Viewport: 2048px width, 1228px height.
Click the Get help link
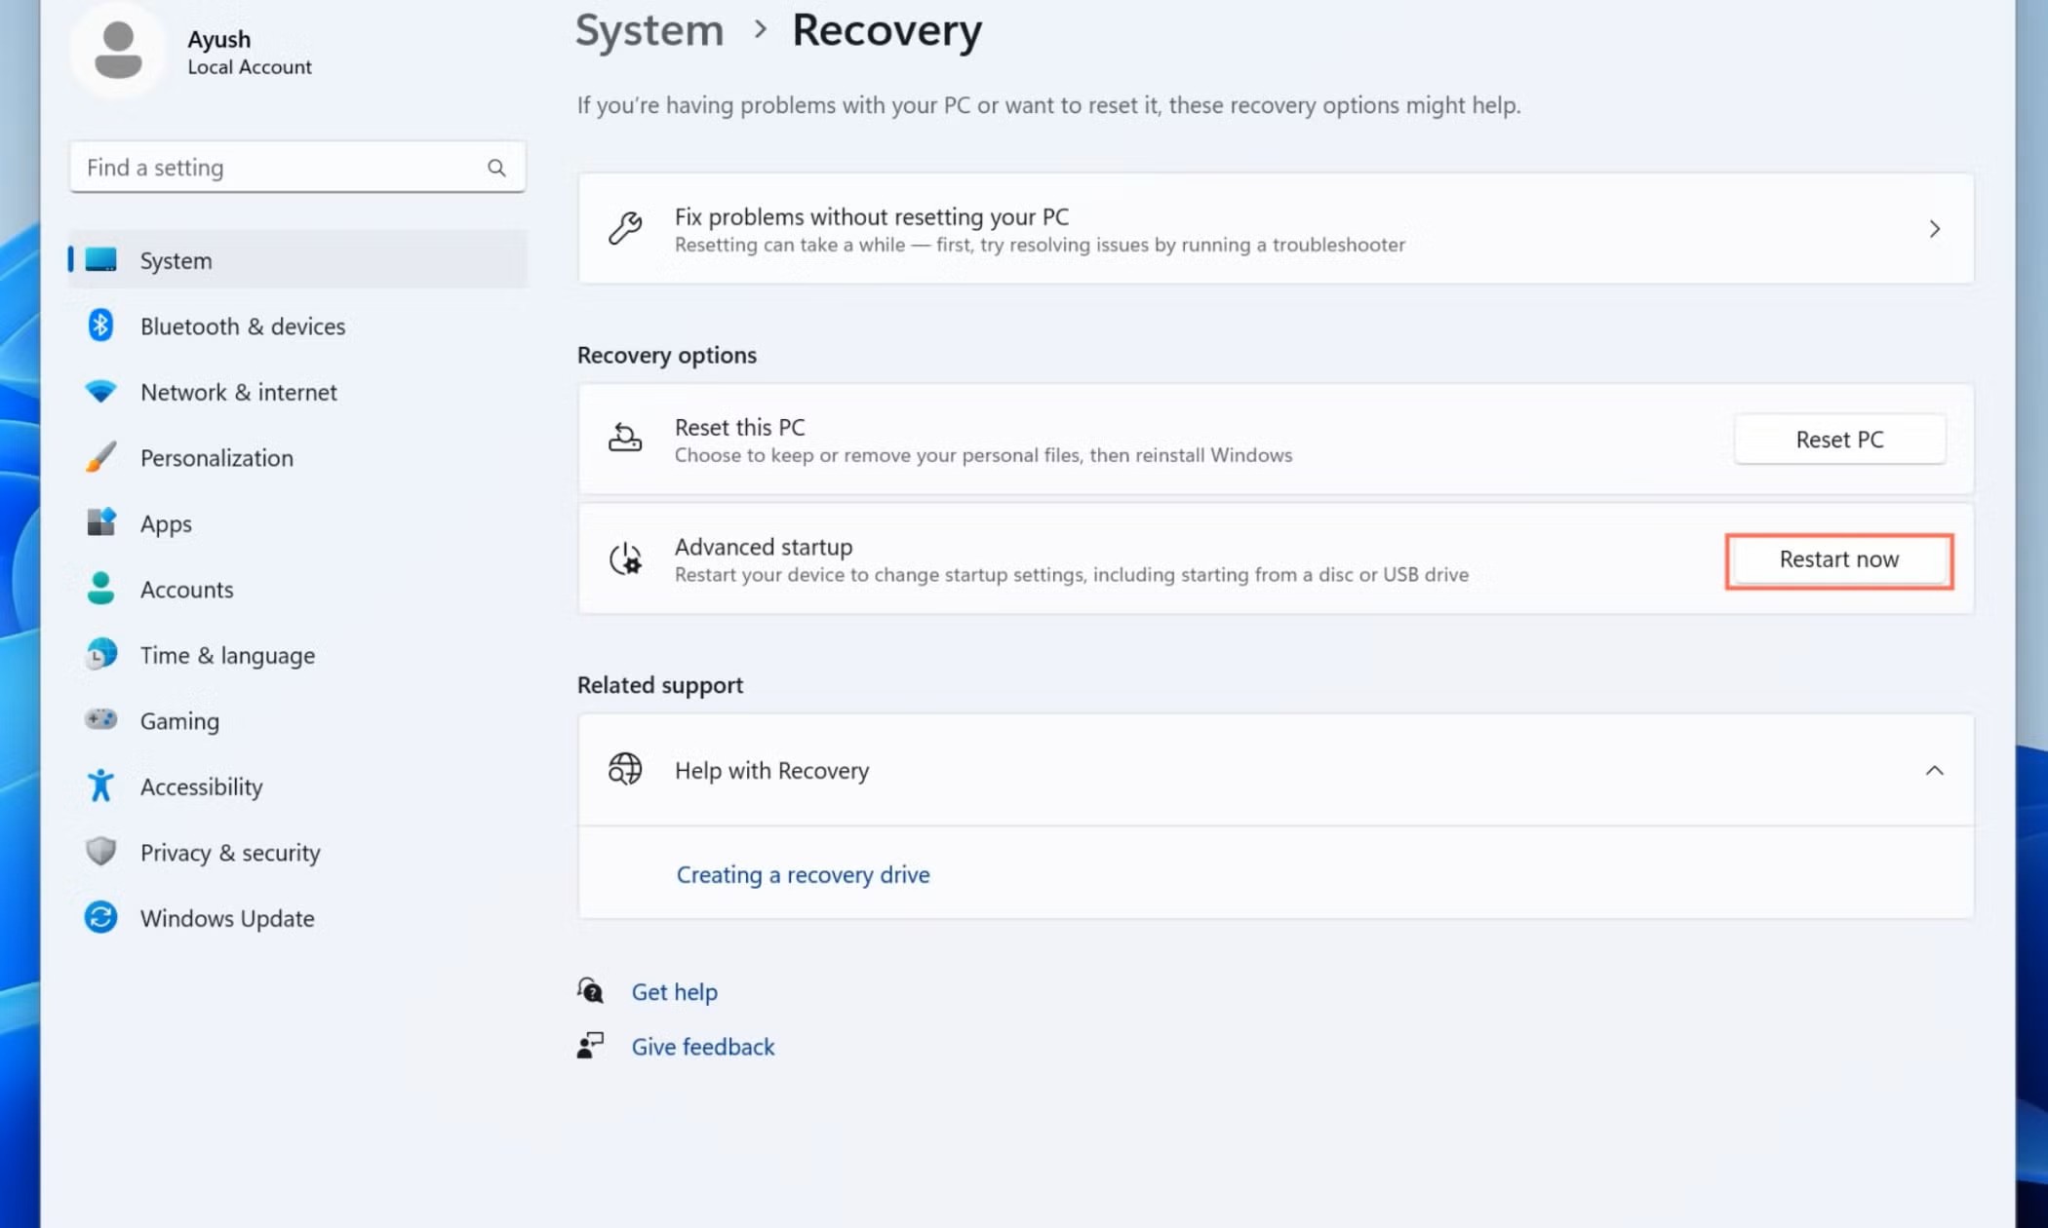(x=674, y=991)
